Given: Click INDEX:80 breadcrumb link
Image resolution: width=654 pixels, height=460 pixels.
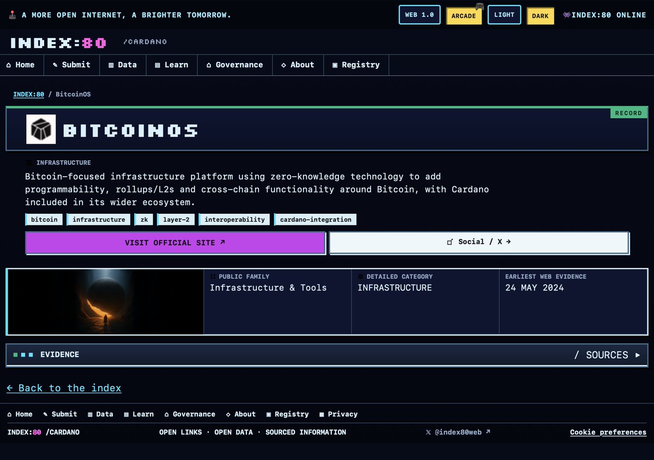Looking at the screenshot, I should pyautogui.click(x=28, y=94).
